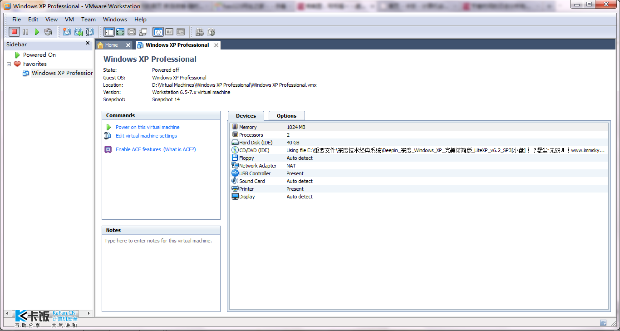620x331 pixels.
Task: Click sidebar horizontal scrollbar left arrow
Action: [x=7, y=313]
